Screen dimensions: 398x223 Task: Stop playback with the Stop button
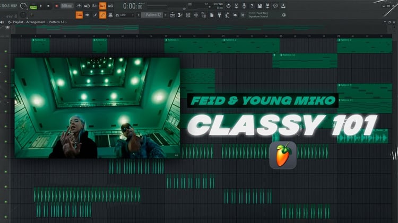pyautogui.click(x=48, y=6)
